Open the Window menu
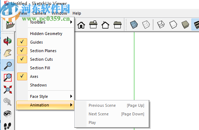Image resolution: width=199 pixels, height=130 pixels. [59, 13]
